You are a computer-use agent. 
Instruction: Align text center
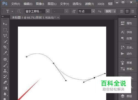click(127, 11)
